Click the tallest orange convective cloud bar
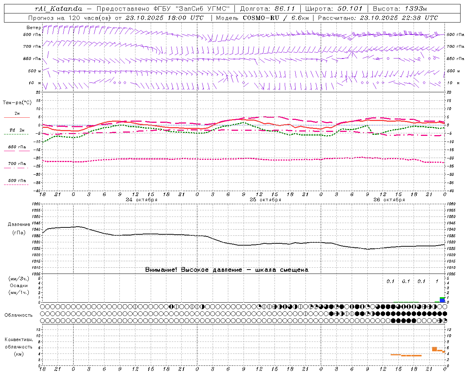 coord(434,349)
